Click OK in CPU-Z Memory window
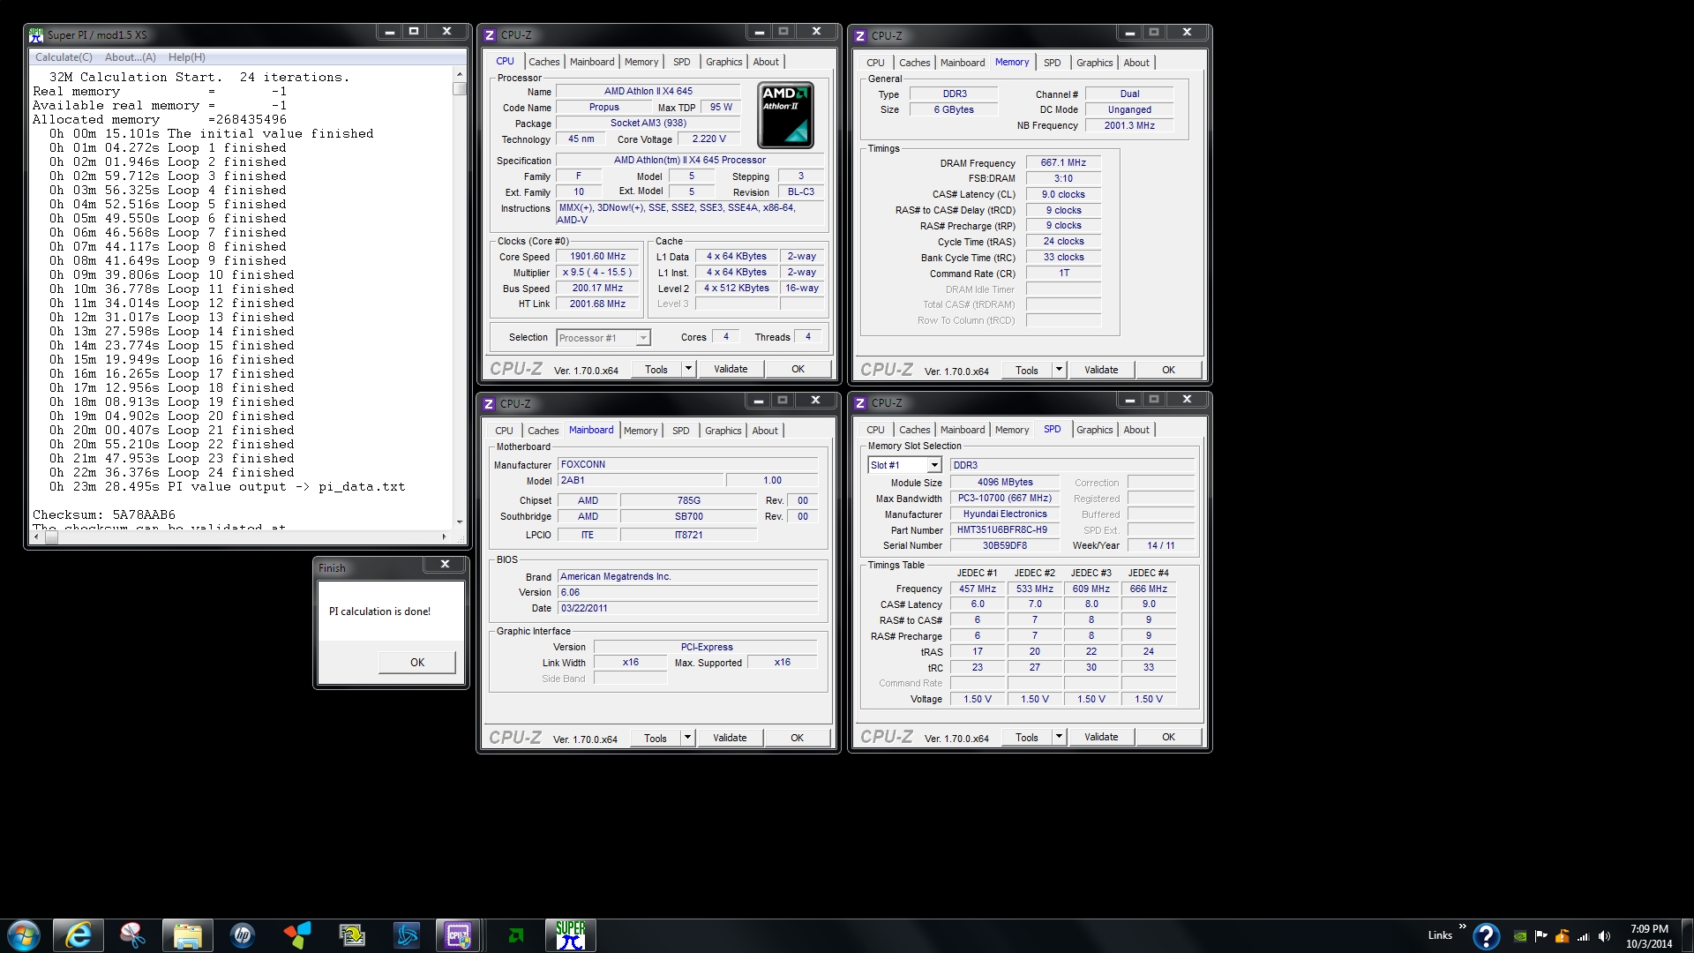 click(x=1168, y=370)
